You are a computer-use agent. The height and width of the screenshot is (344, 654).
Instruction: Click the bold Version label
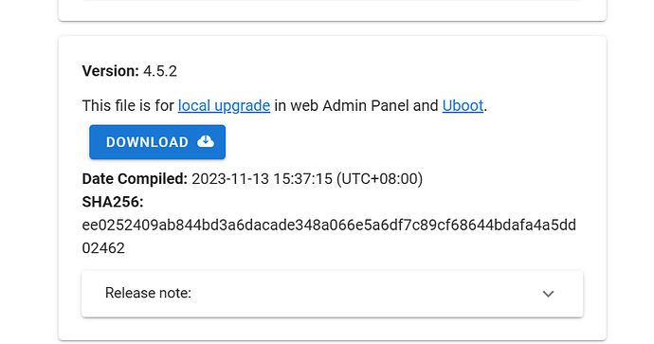click(x=111, y=71)
